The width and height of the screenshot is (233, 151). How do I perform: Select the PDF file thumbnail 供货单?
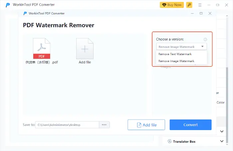pos(42,48)
